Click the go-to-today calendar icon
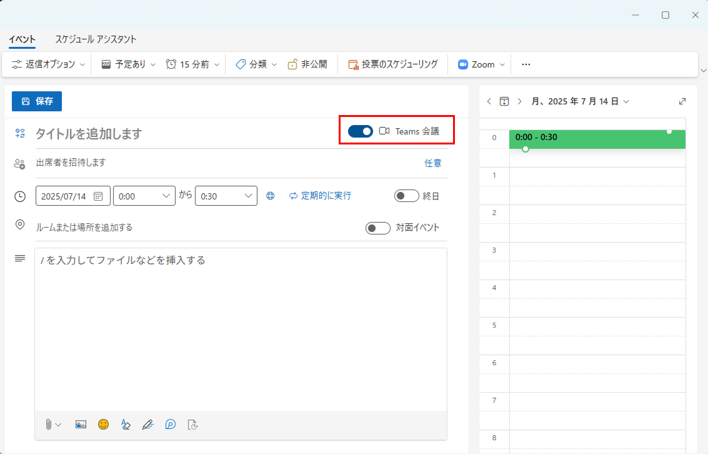The height and width of the screenshot is (454, 708). pyautogui.click(x=504, y=101)
